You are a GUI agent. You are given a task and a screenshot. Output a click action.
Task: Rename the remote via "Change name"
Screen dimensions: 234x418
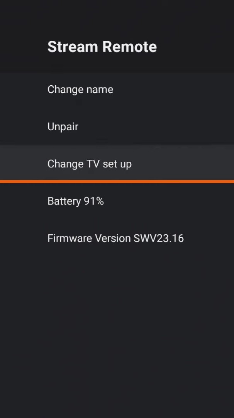pos(80,89)
